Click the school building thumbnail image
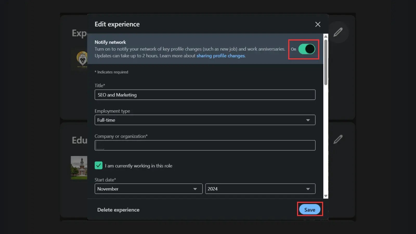The image size is (416, 234). pos(79,167)
